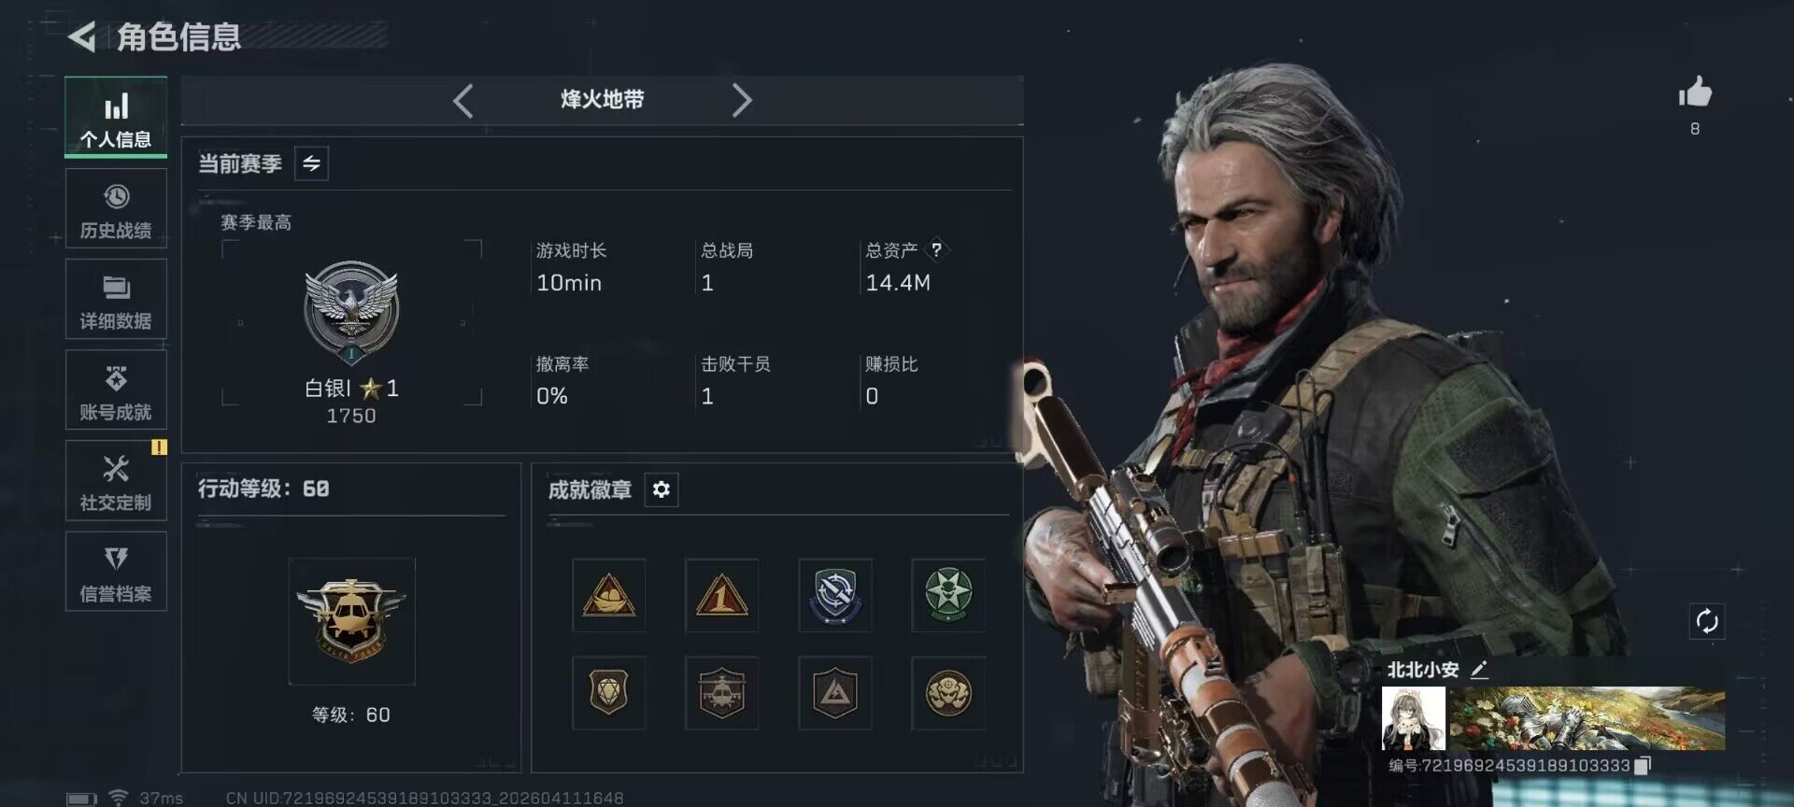Switch to next game mode arrow
The width and height of the screenshot is (1794, 807).
click(742, 100)
